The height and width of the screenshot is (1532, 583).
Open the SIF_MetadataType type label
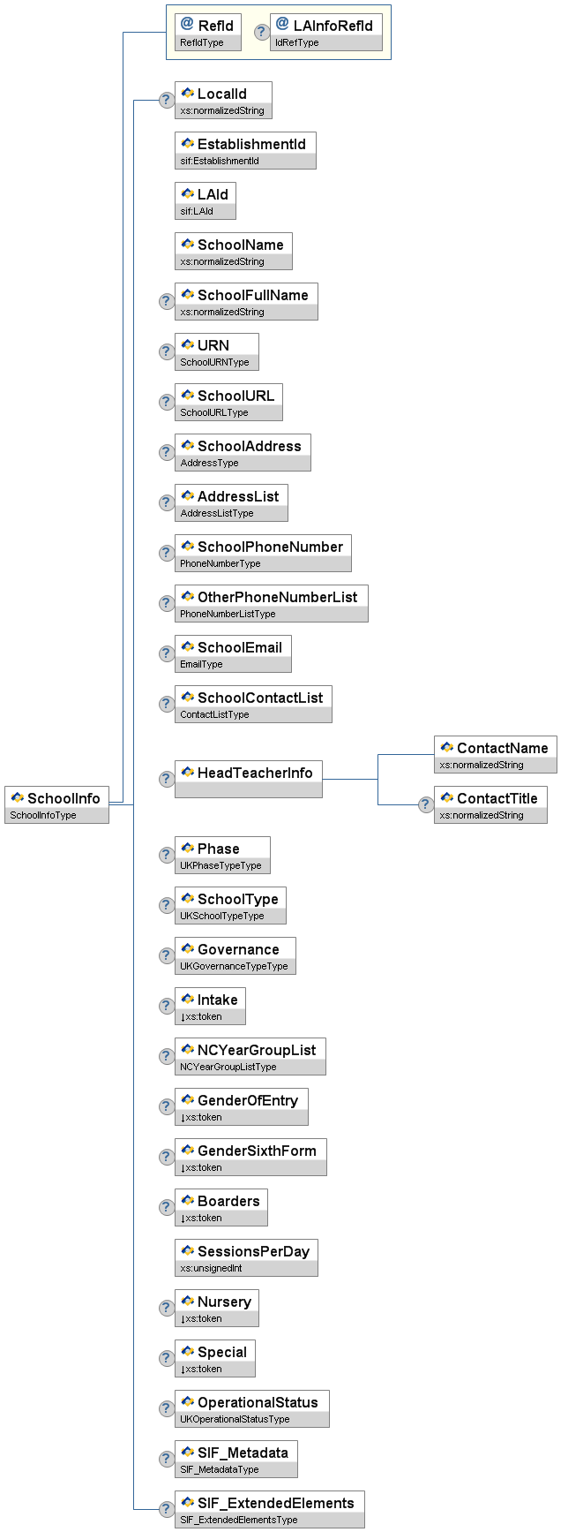(x=220, y=1469)
